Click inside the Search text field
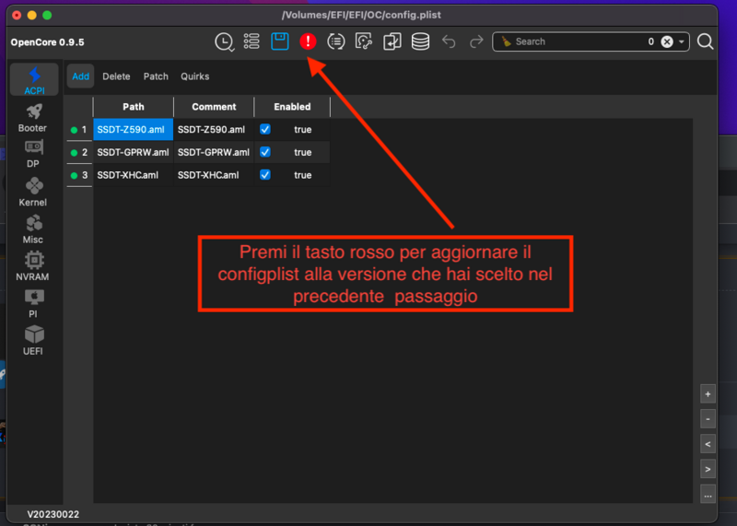 (571, 41)
